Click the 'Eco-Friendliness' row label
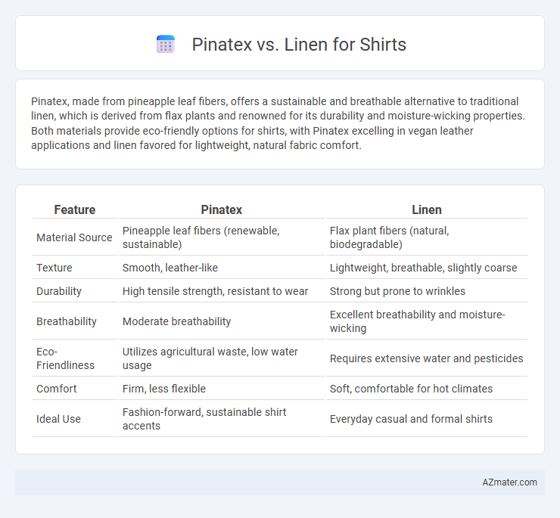560x518 pixels. coord(65,358)
